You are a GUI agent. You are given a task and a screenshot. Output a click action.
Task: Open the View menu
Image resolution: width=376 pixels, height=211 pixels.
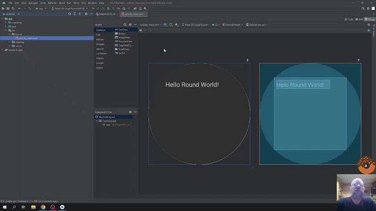(23, 3)
